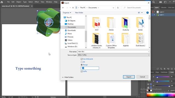Open the zoom level dropdown in status bar
Image resolution: width=175 pixels, height=98 pixels.
click(9, 97)
